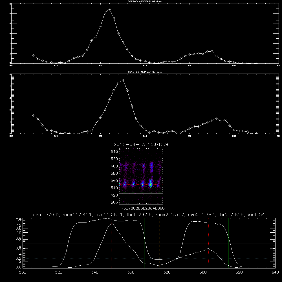The height and width of the screenshot is (282, 282).
Task: Select the 'ave110.601' value in the header
Action: 111,215
